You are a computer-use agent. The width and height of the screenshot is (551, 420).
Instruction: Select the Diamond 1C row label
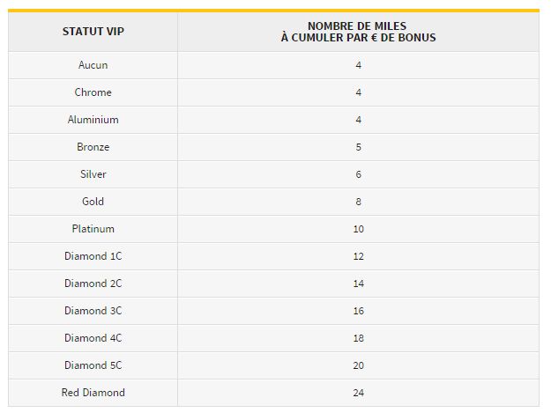point(93,256)
